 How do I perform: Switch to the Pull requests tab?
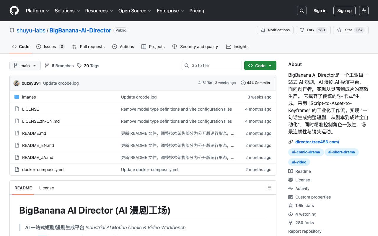88,47
